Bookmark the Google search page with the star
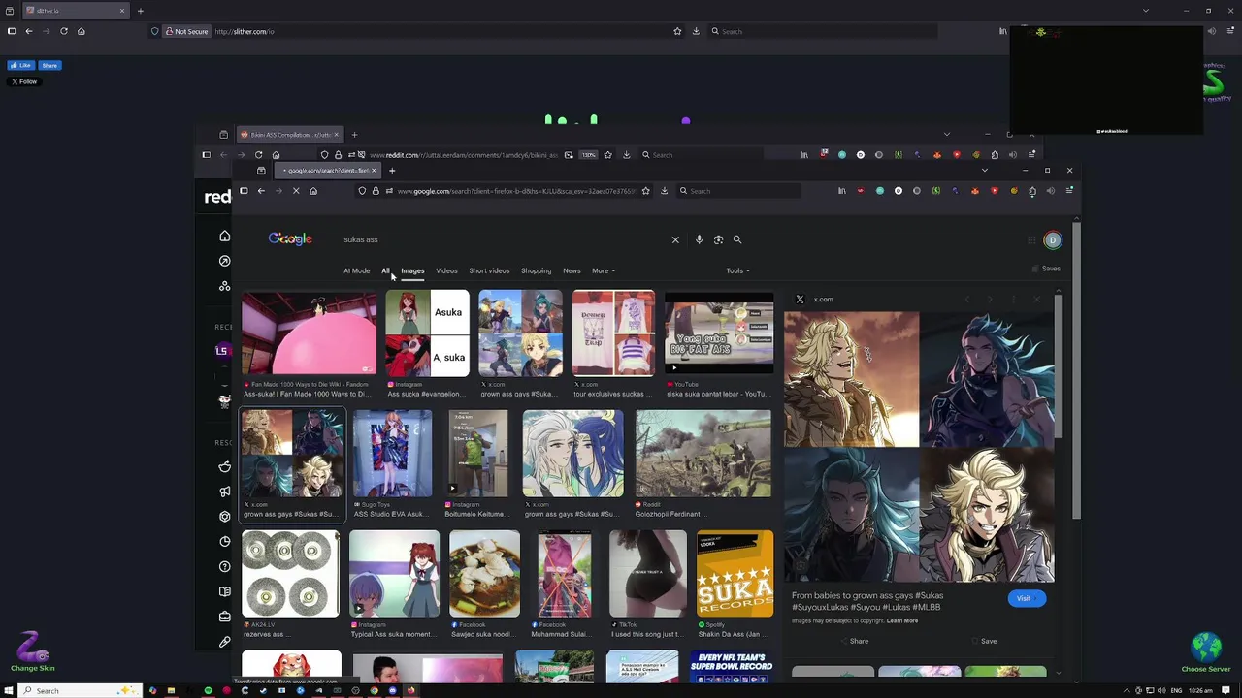This screenshot has height=698, width=1242. [645, 191]
